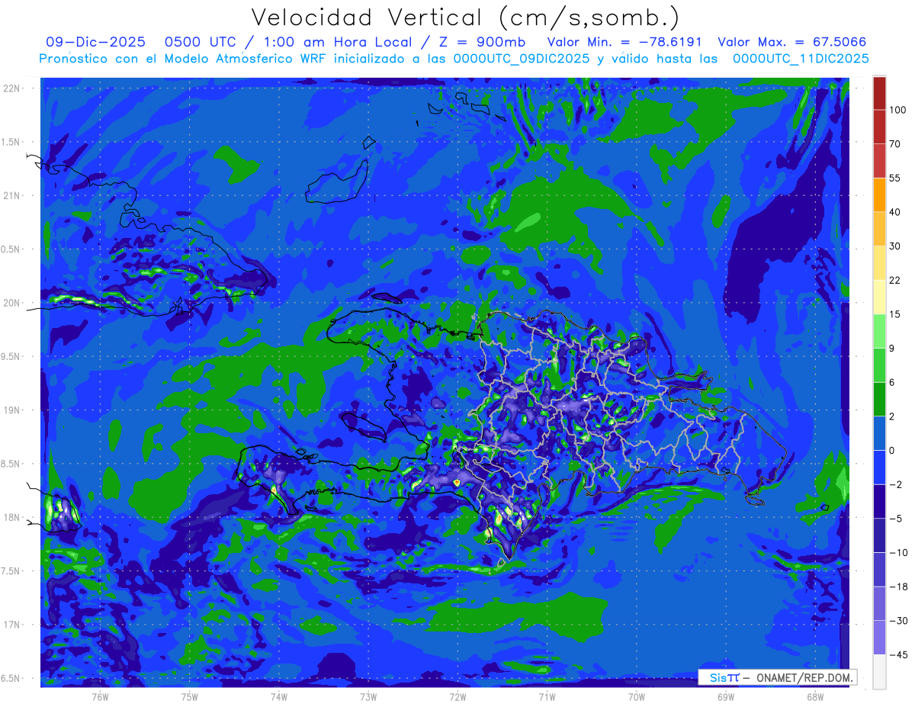Click the '70W' longitude label
This screenshot has width=915, height=707.
[x=637, y=696]
